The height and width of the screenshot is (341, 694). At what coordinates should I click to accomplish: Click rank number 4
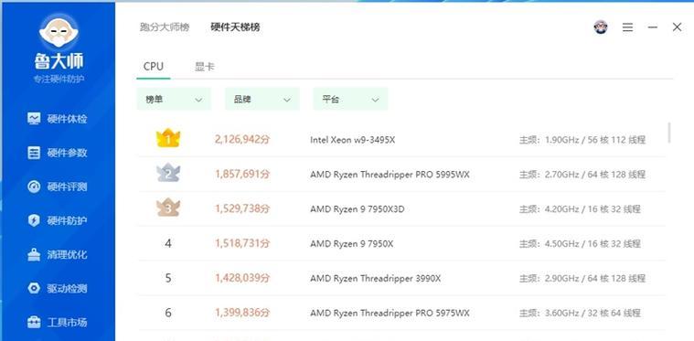[x=168, y=243]
